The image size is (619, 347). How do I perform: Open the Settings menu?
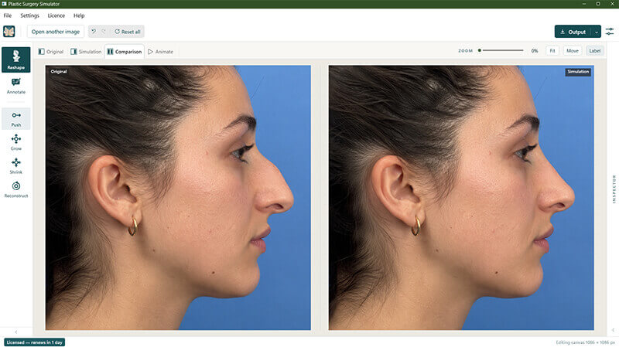[x=29, y=15]
